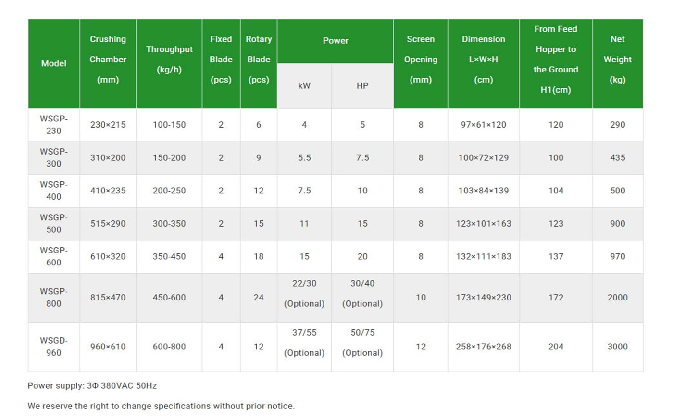The height and width of the screenshot is (420, 673).
Task: Select the 3000 net weight value
Action: pyautogui.click(x=618, y=347)
